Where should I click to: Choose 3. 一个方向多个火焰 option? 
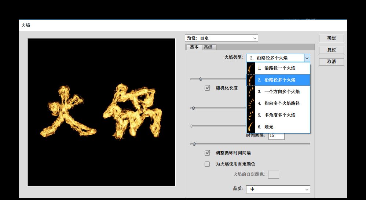[278, 92]
